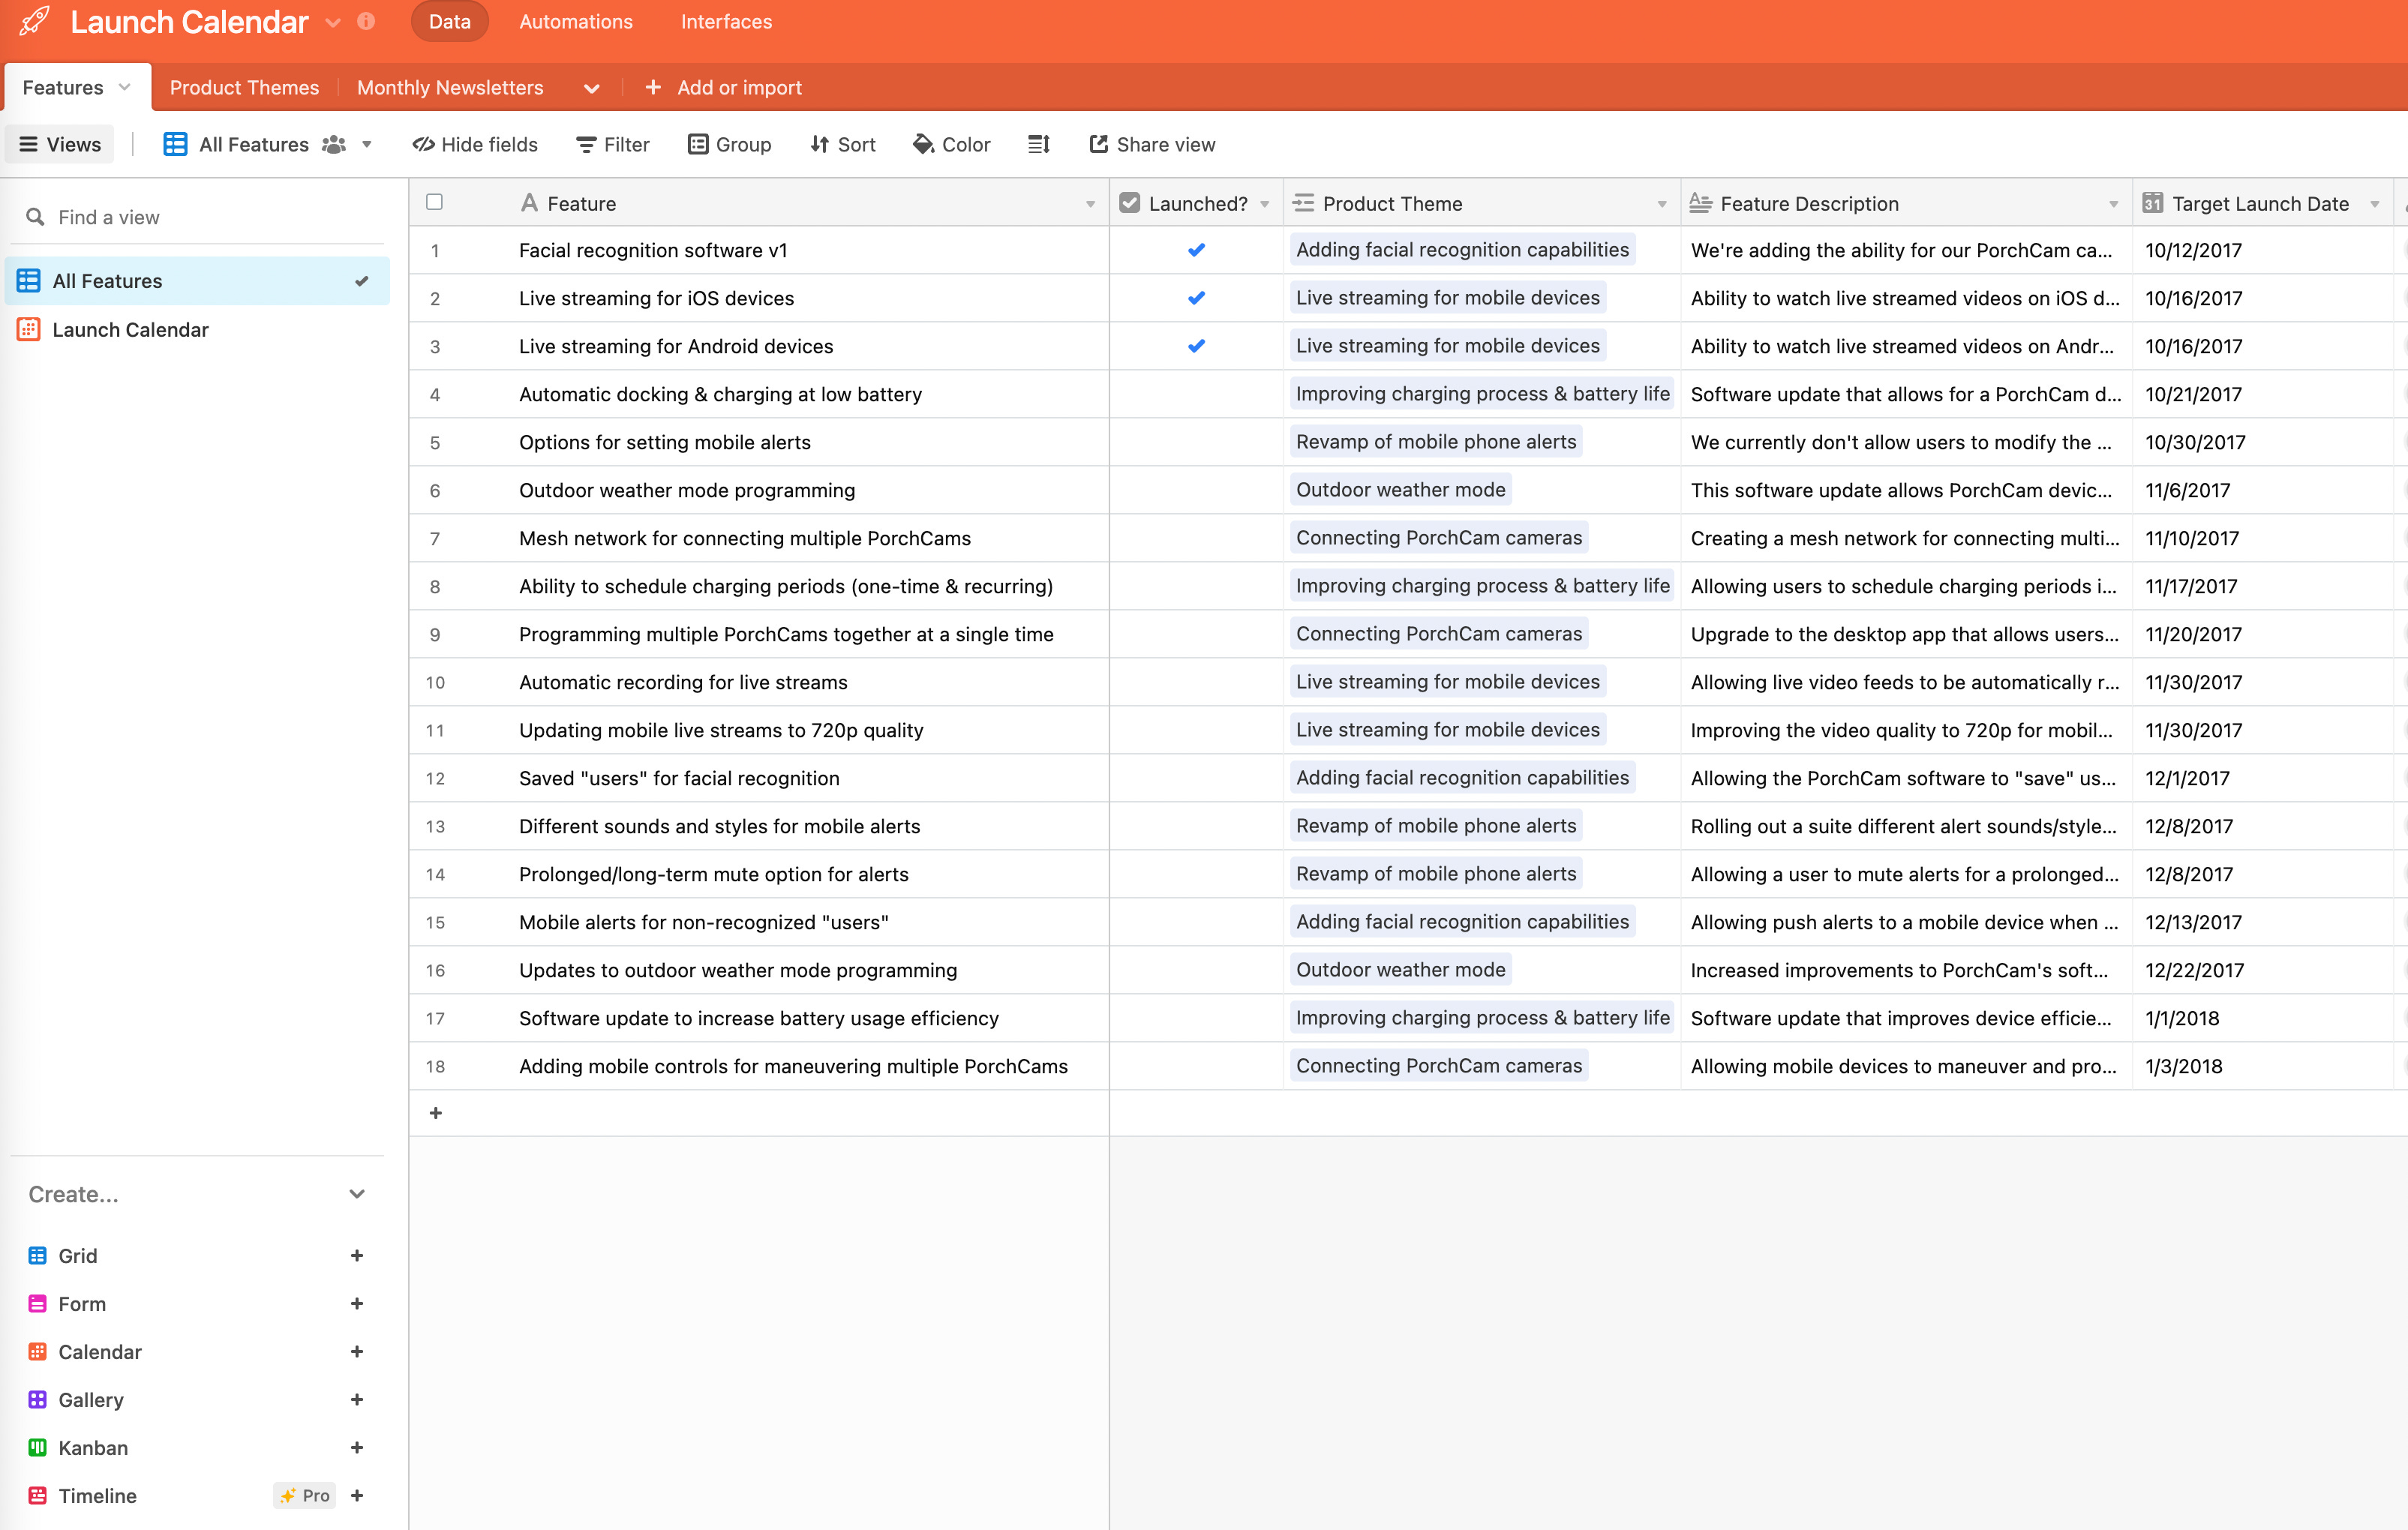Switch to the Automations tab
2408x1530 pixels.
pos(575,21)
